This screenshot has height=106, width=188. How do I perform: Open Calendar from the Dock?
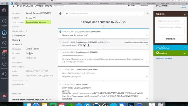coord(62,105)
